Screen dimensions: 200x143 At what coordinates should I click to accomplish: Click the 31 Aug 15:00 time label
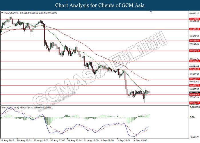91,140
